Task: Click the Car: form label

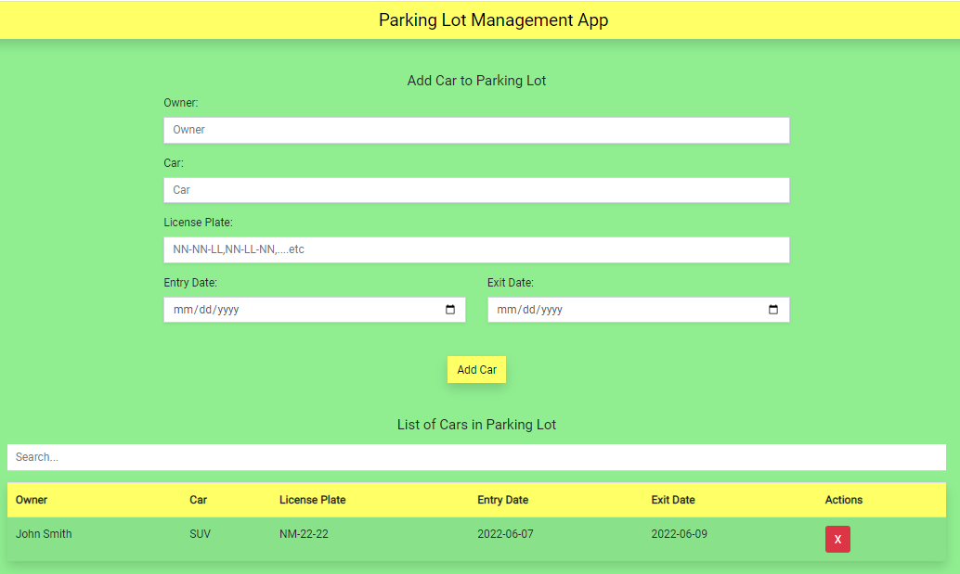Action: pyautogui.click(x=174, y=163)
